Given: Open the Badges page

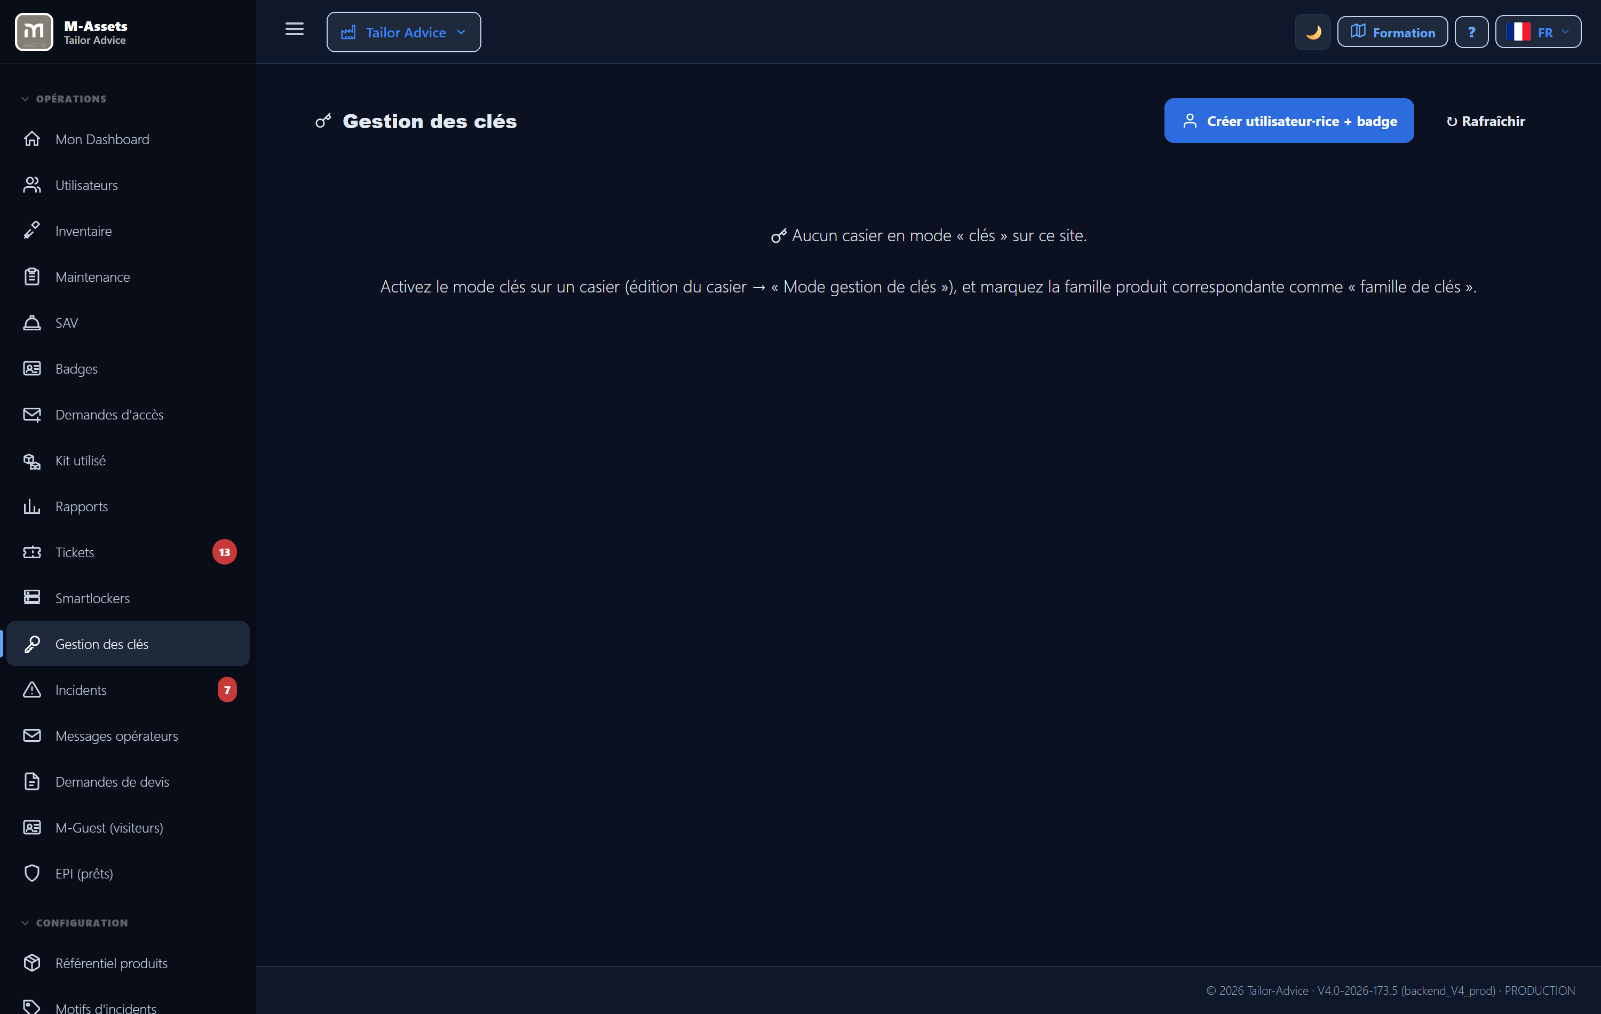Looking at the screenshot, I should click(128, 368).
